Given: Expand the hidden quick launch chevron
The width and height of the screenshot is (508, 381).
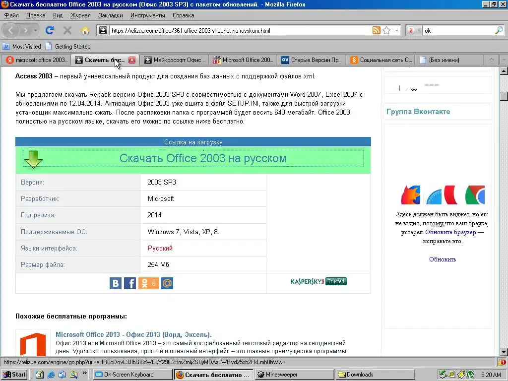Looking at the screenshot, I should tap(84, 373).
